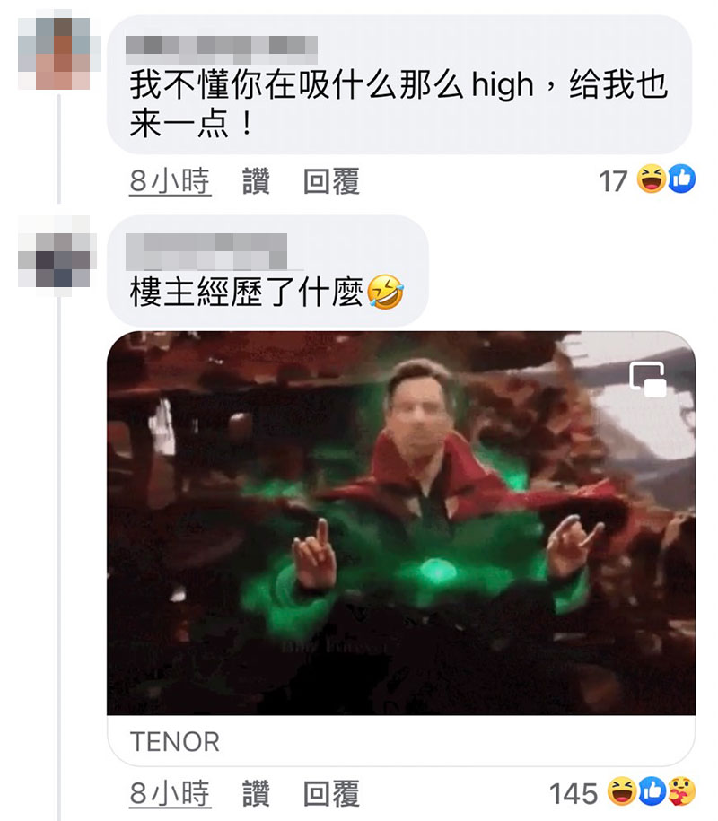The width and height of the screenshot is (718, 821).
Task: Tap the care hug reaction on GIF comment
Action: click(x=681, y=791)
